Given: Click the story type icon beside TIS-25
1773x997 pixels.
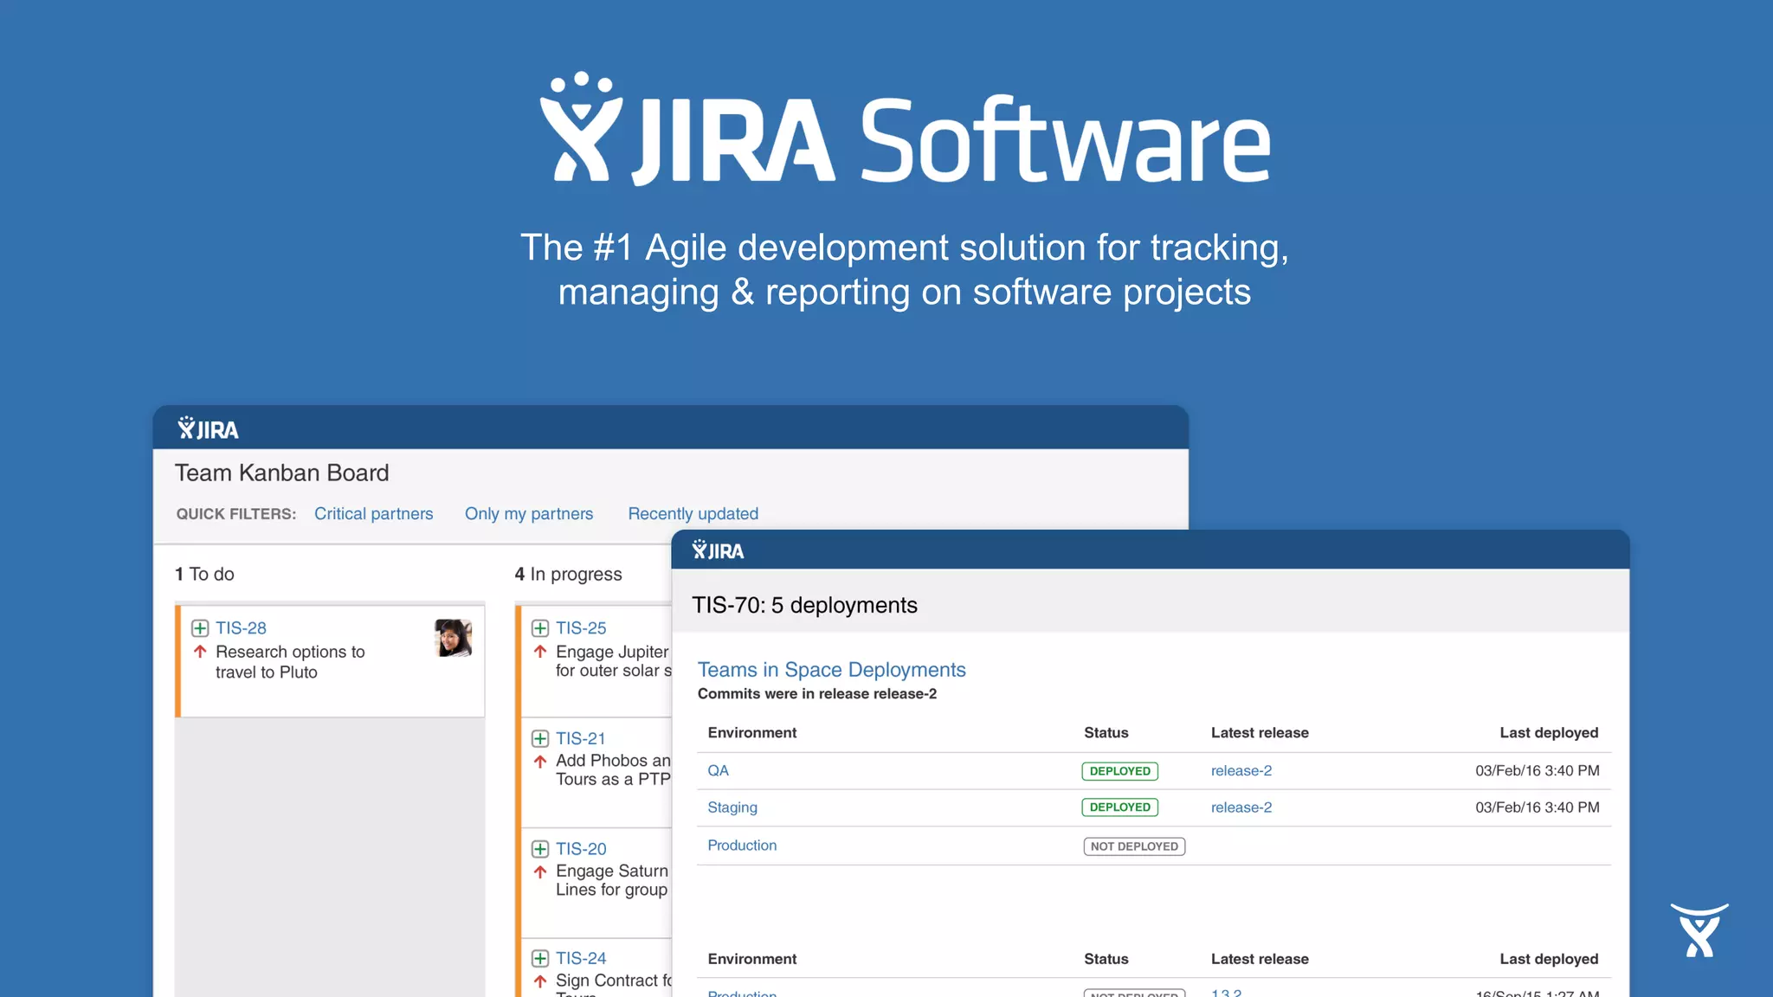Looking at the screenshot, I should click(x=540, y=628).
